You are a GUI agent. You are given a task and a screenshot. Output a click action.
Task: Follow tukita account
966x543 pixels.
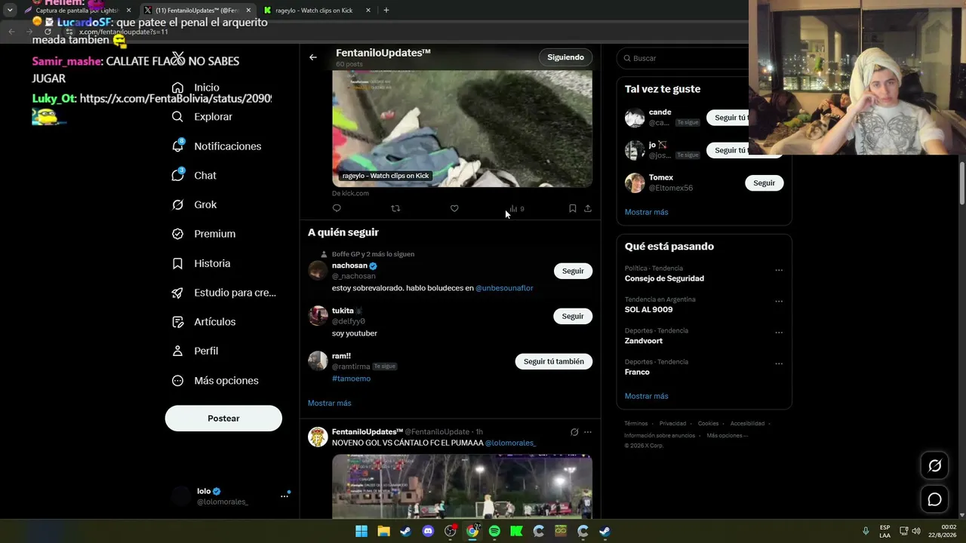pos(573,316)
